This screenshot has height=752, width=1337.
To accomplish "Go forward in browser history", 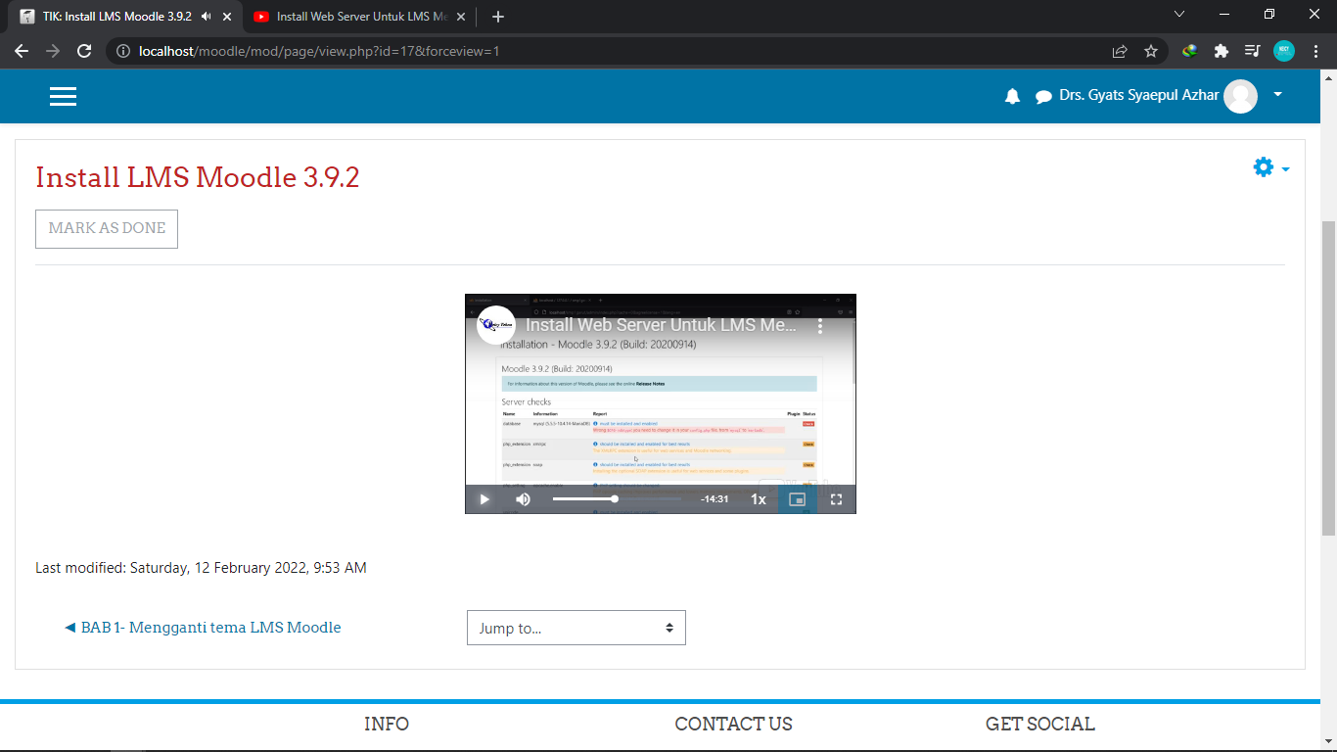I will (x=53, y=51).
